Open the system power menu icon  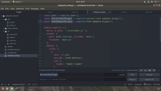click(x=156, y=2)
